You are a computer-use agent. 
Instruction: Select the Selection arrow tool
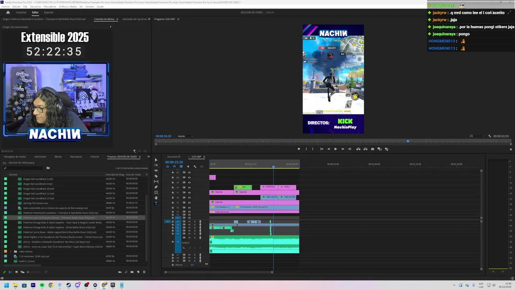click(x=156, y=160)
